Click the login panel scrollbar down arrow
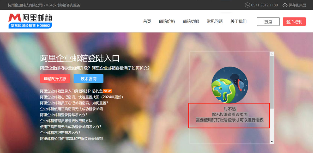This screenshot has height=153, width=313. point(272,142)
